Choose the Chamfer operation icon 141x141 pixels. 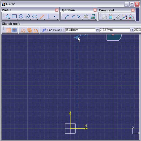pos(74,17)
